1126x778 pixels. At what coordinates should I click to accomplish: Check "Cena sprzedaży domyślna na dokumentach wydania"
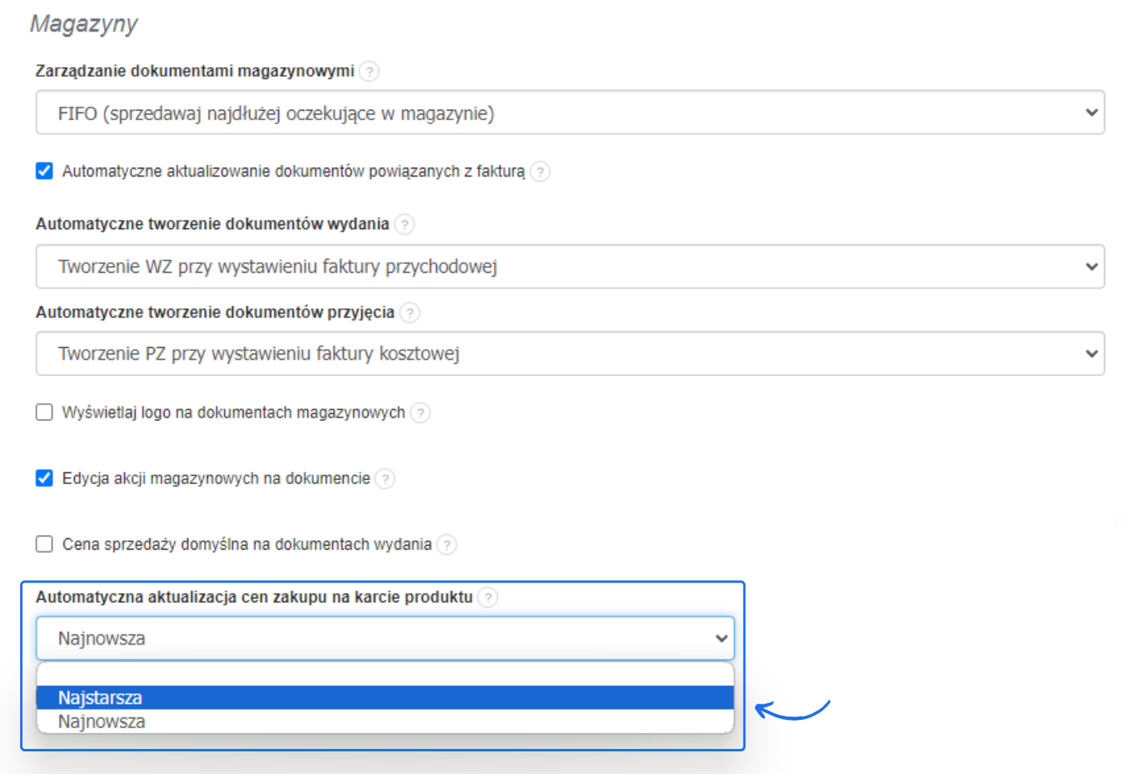(x=44, y=544)
